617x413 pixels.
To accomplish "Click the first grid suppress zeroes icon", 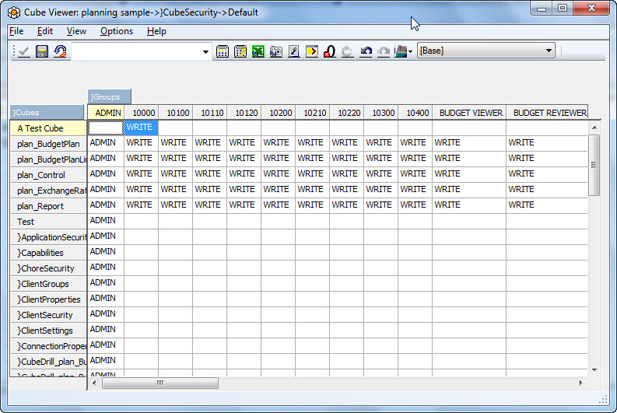I will [223, 51].
